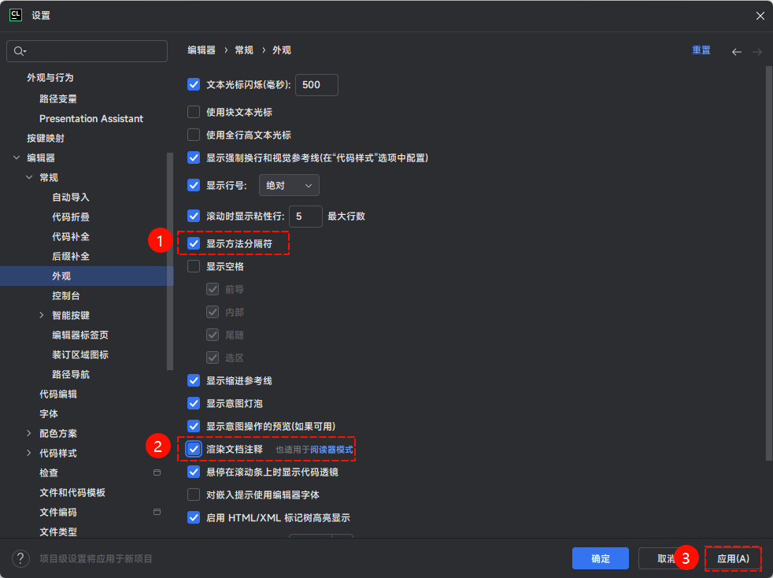Image resolution: width=773 pixels, height=578 pixels.
Task: Click the back navigation arrow near 重置
Action: pyautogui.click(x=737, y=50)
